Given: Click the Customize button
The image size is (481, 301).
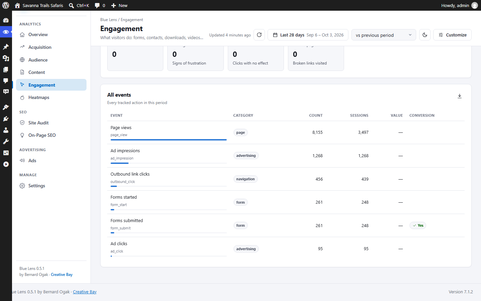Looking at the screenshot, I should [452, 35].
